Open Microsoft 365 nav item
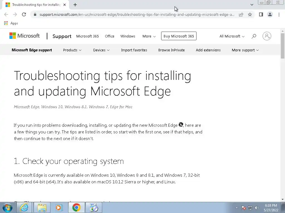 [87, 36]
